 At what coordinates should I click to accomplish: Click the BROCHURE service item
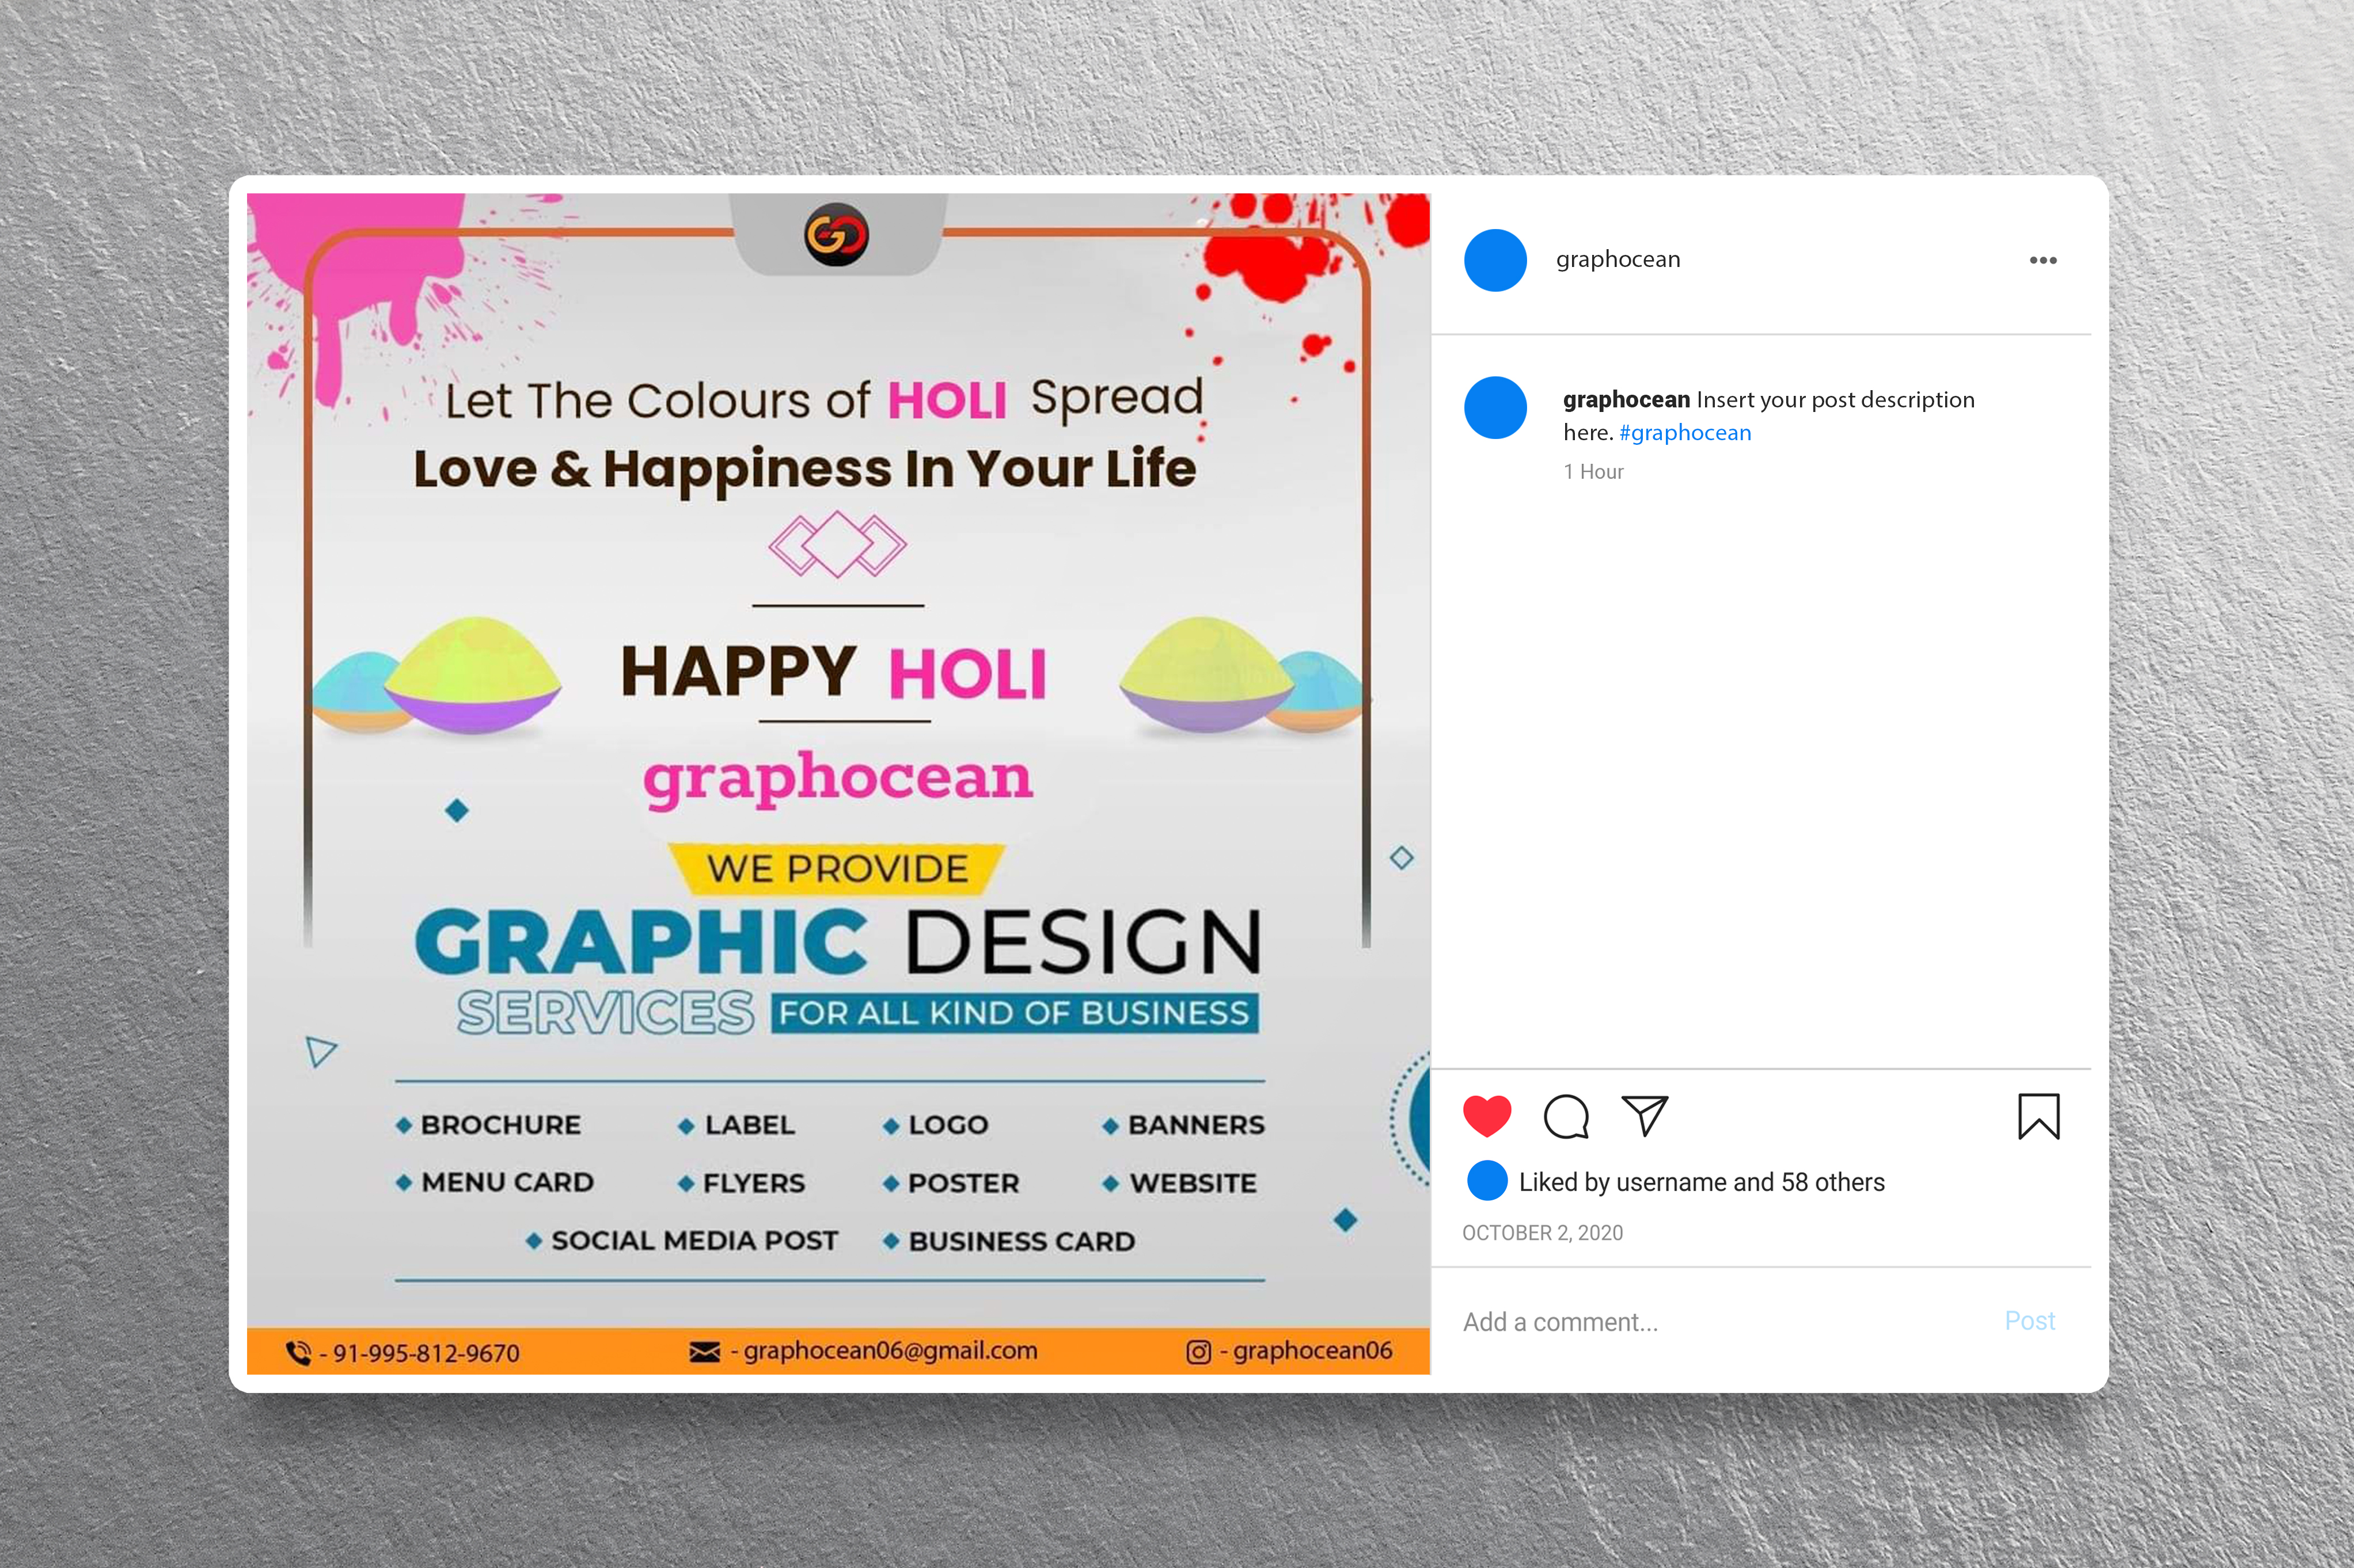tap(488, 1125)
